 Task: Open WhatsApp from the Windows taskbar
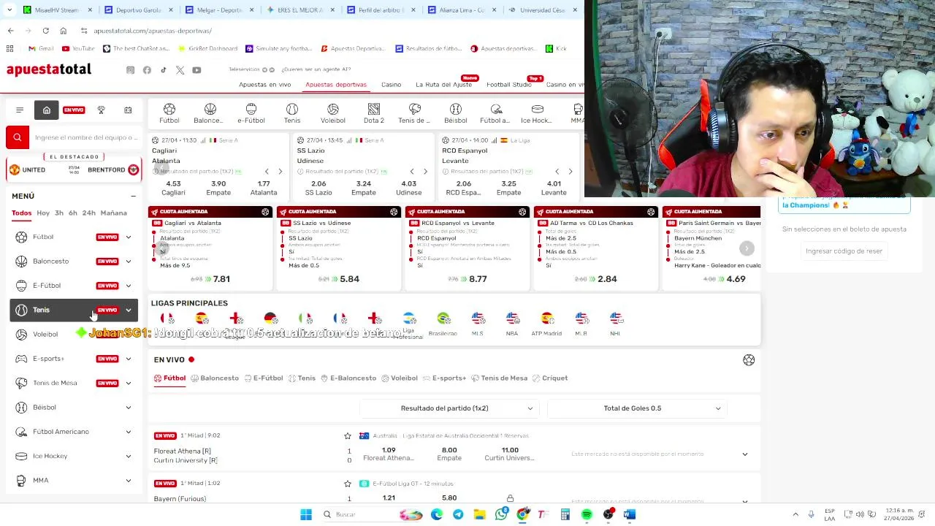501,514
